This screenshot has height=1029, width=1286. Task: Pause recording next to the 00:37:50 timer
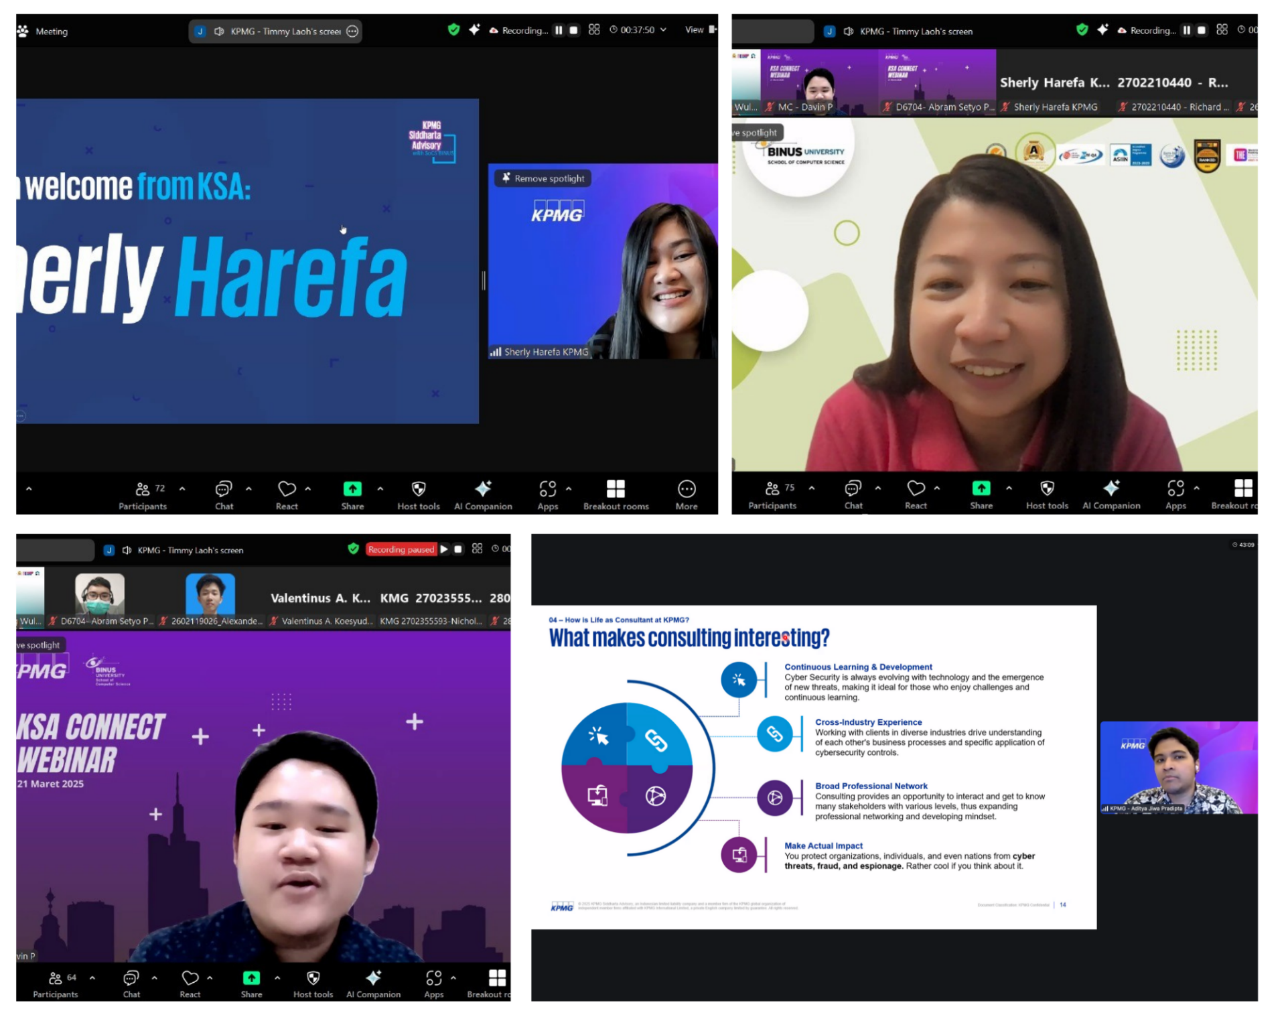559,30
